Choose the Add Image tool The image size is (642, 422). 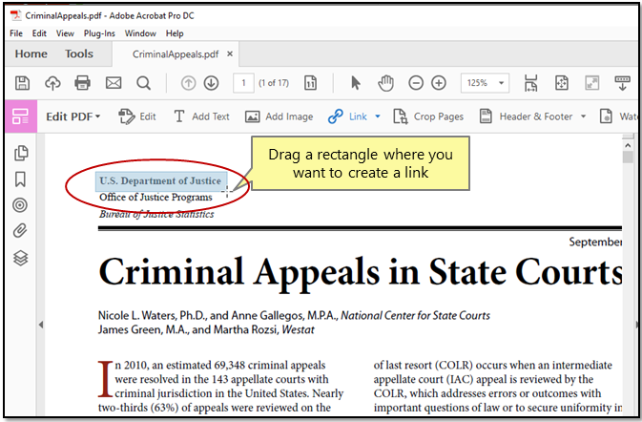(x=280, y=116)
